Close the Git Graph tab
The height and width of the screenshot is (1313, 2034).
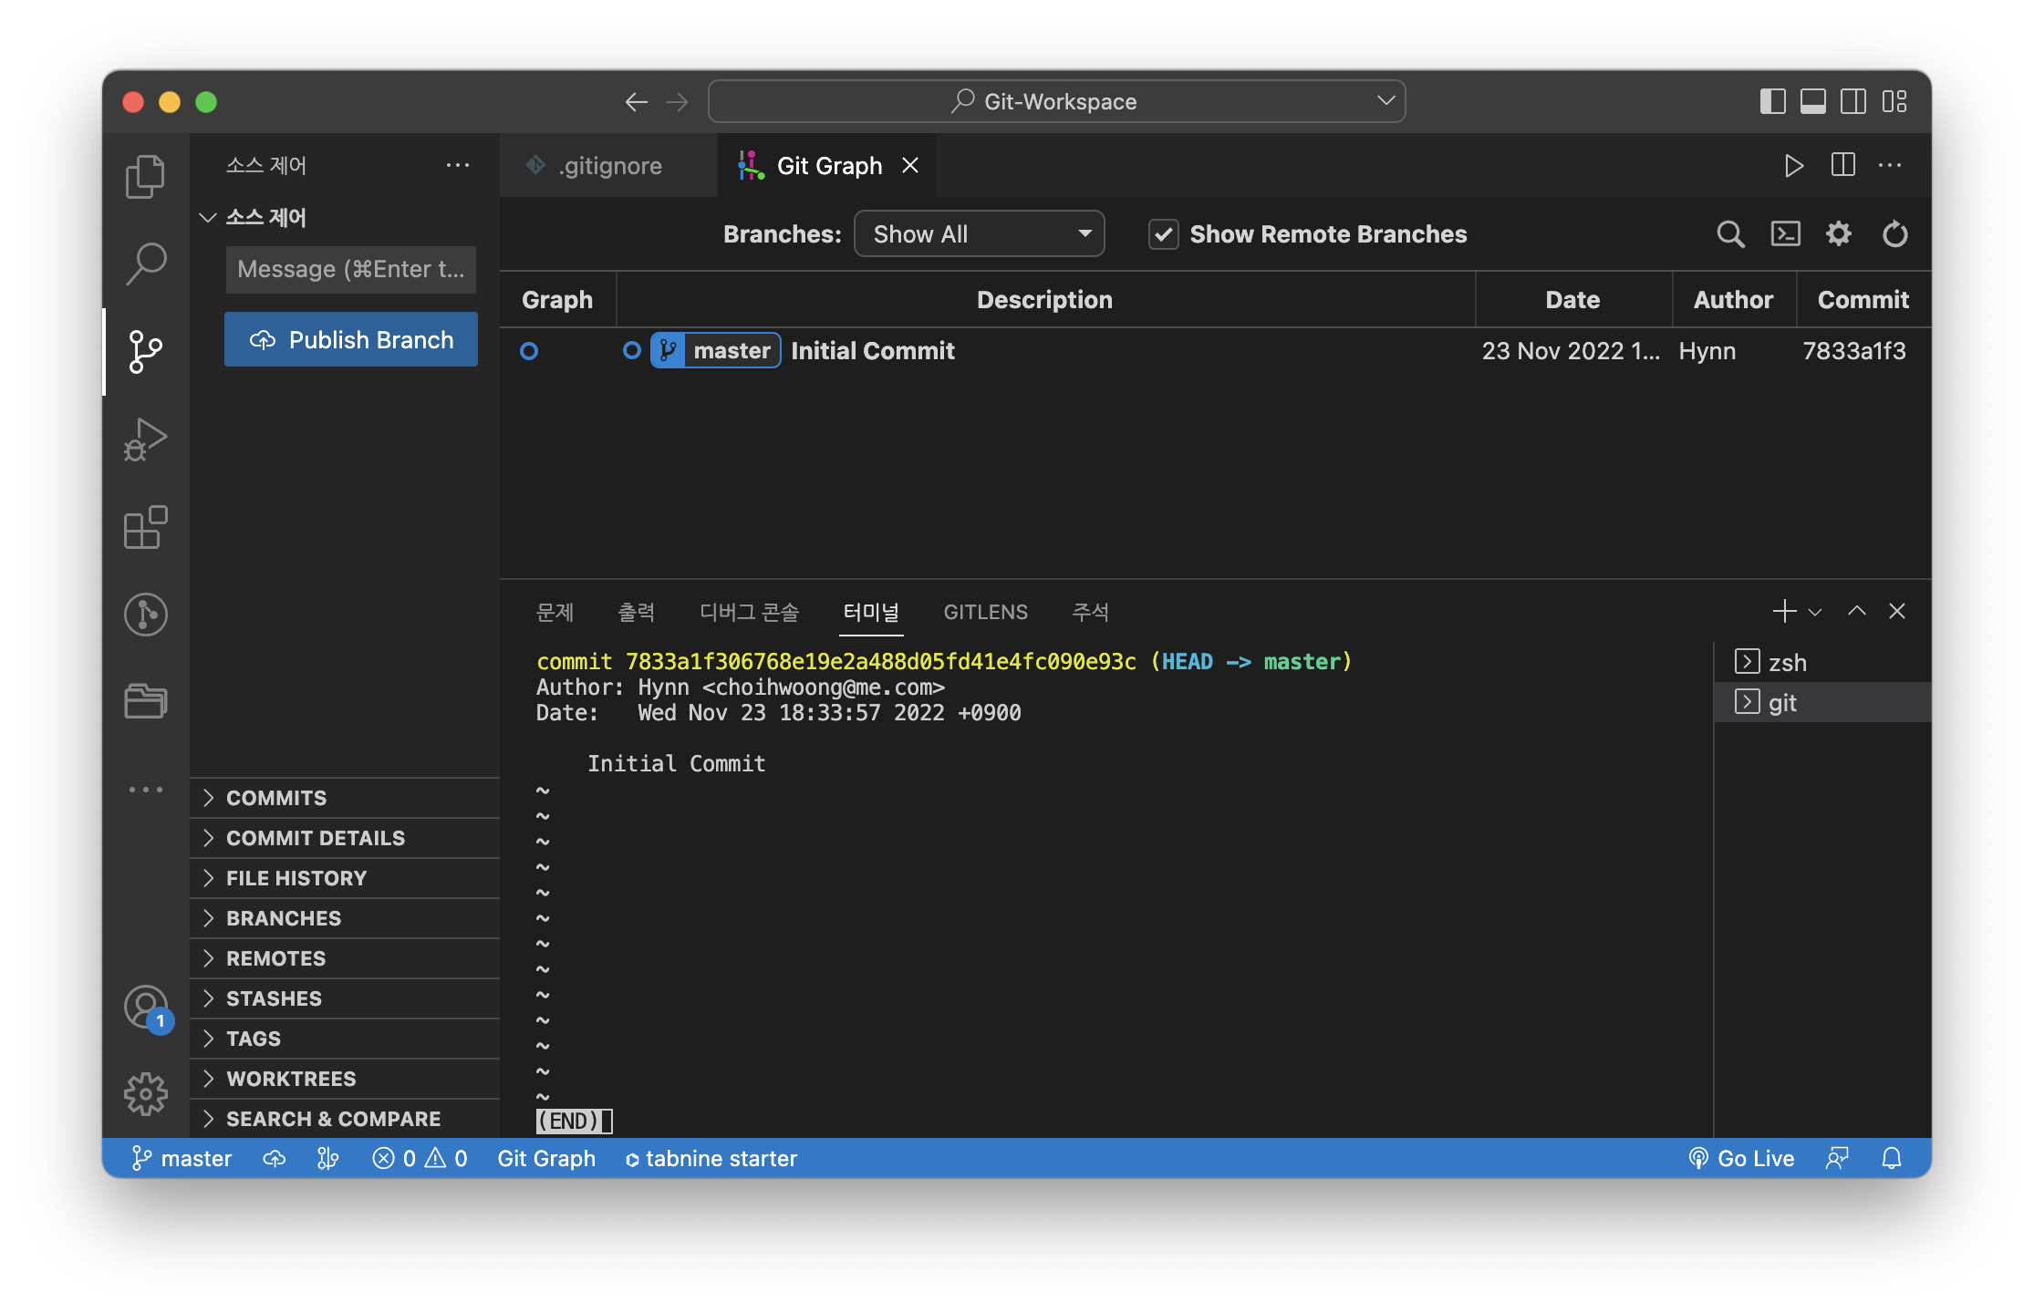click(909, 165)
